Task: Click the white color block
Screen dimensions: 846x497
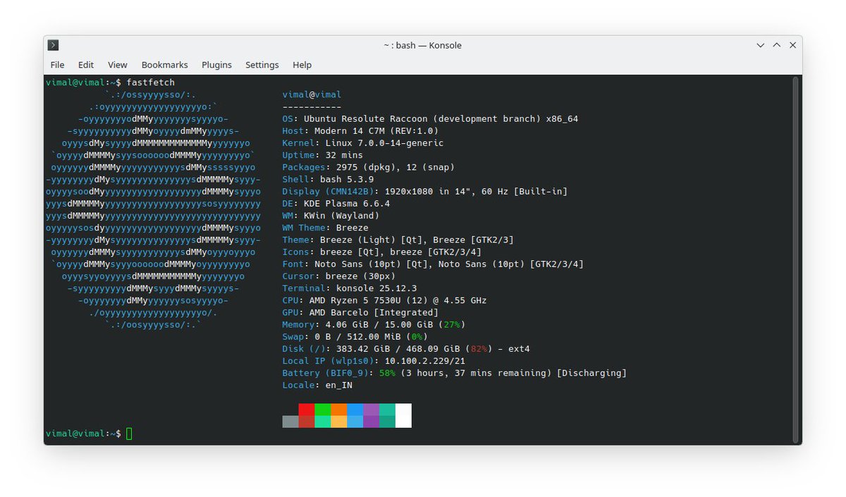Action: click(403, 415)
